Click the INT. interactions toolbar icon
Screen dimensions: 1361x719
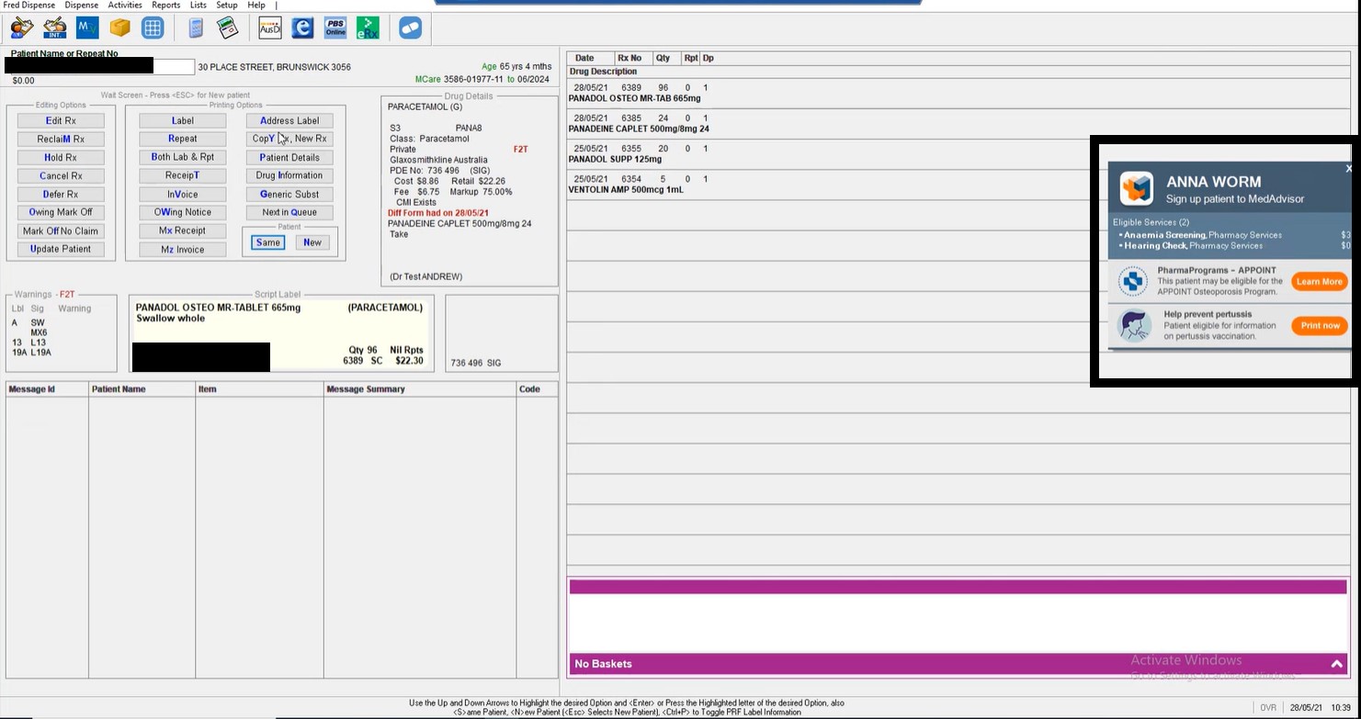pos(54,28)
